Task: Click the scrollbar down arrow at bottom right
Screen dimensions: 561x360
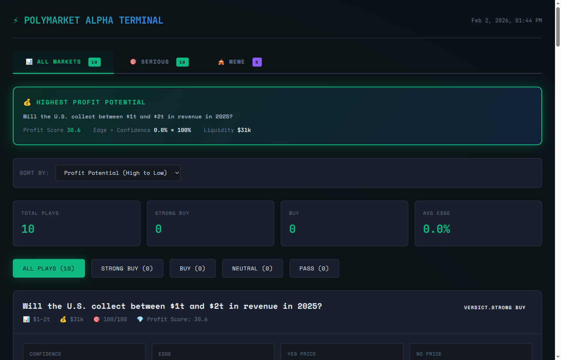Action: [557, 357]
